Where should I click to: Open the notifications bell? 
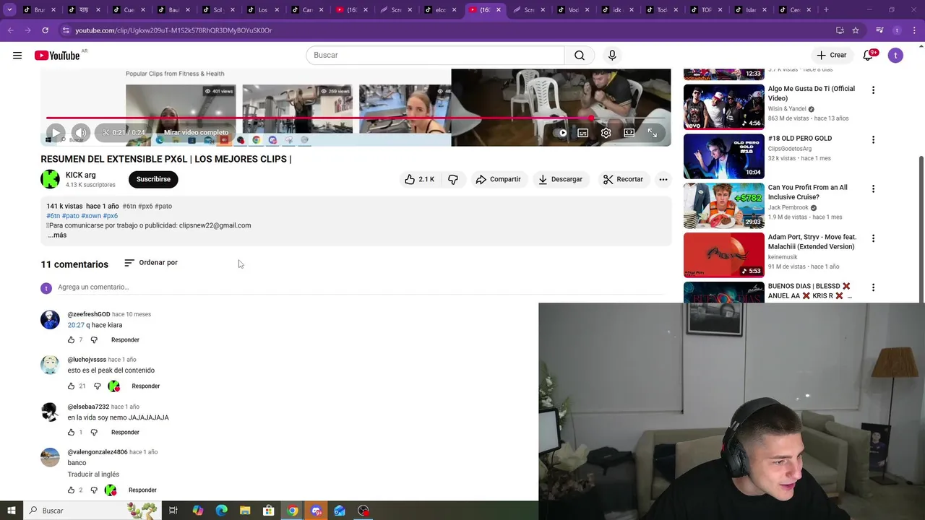[868, 55]
